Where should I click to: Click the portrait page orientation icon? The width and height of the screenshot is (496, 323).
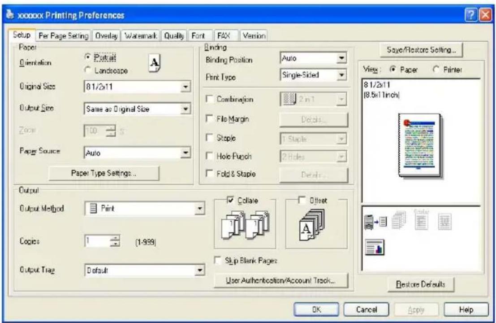click(x=155, y=63)
